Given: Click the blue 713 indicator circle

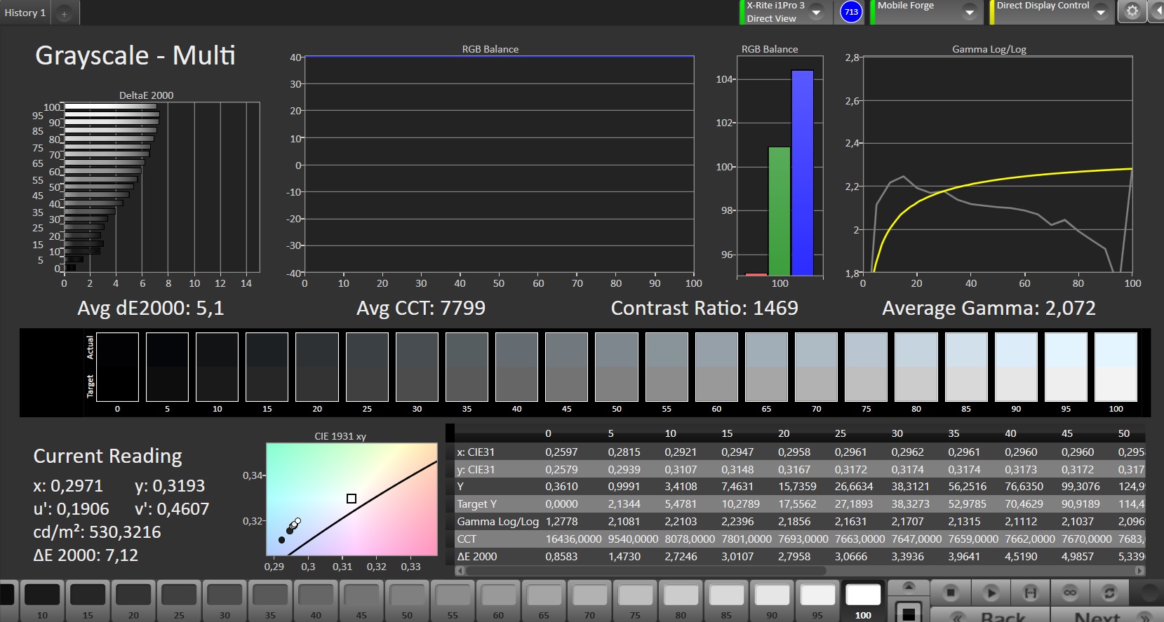Looking at the screenshot, I should click(851, 12).
